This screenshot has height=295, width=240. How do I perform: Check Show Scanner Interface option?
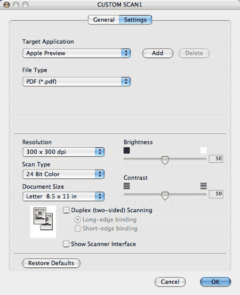[x=66, y=244]
